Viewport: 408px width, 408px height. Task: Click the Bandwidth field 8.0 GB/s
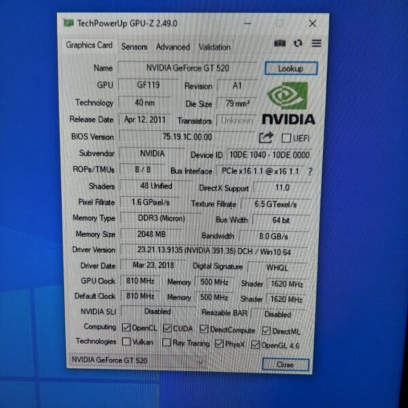(x=274, y=236)
